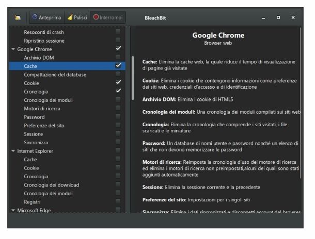This screenshot has height=239, width=315.
Task: Click the bold Motori di ricerca description label
Action: [162, 162]
